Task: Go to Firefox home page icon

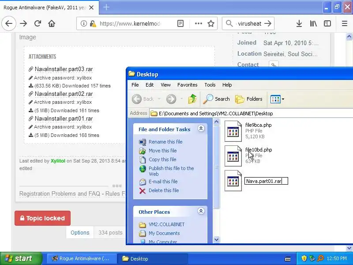Action: point(52,23)
